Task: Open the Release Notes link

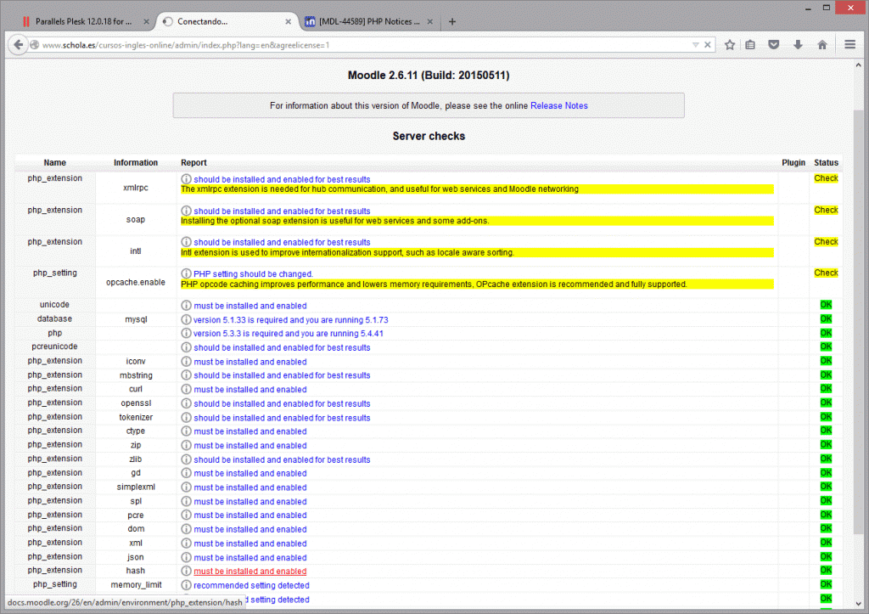Action: point(559,105)
